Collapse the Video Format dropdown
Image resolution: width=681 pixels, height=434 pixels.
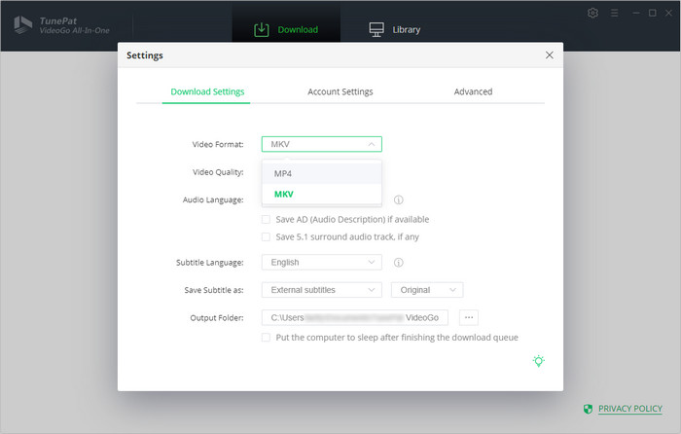(321, 144)
